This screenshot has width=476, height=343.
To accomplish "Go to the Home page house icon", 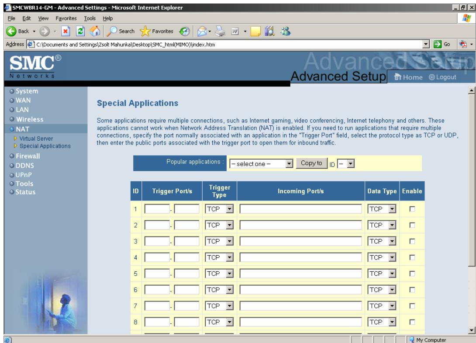I will click(x=95, y=31).
